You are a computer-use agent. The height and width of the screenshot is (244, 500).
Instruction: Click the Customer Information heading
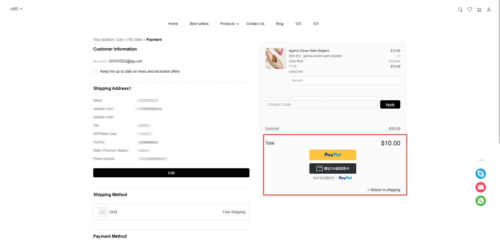[115, 49]
